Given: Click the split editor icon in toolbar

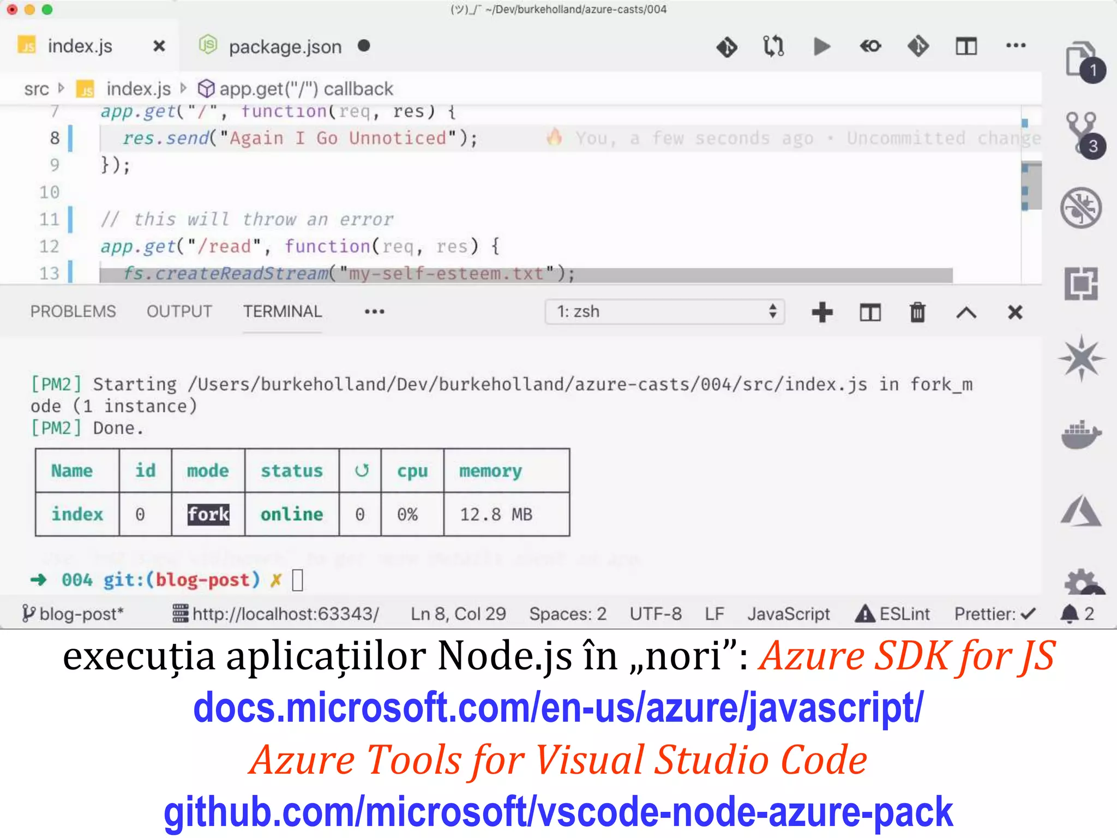Looking at the screenshot, I should click(966, 46).
